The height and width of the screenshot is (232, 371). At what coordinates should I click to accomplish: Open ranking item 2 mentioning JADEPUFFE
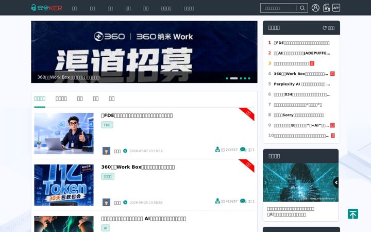[302, 53]
